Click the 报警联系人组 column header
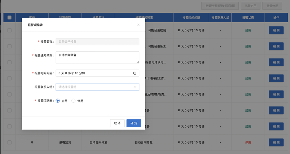 pyautogui.click(x=220, y=18)
